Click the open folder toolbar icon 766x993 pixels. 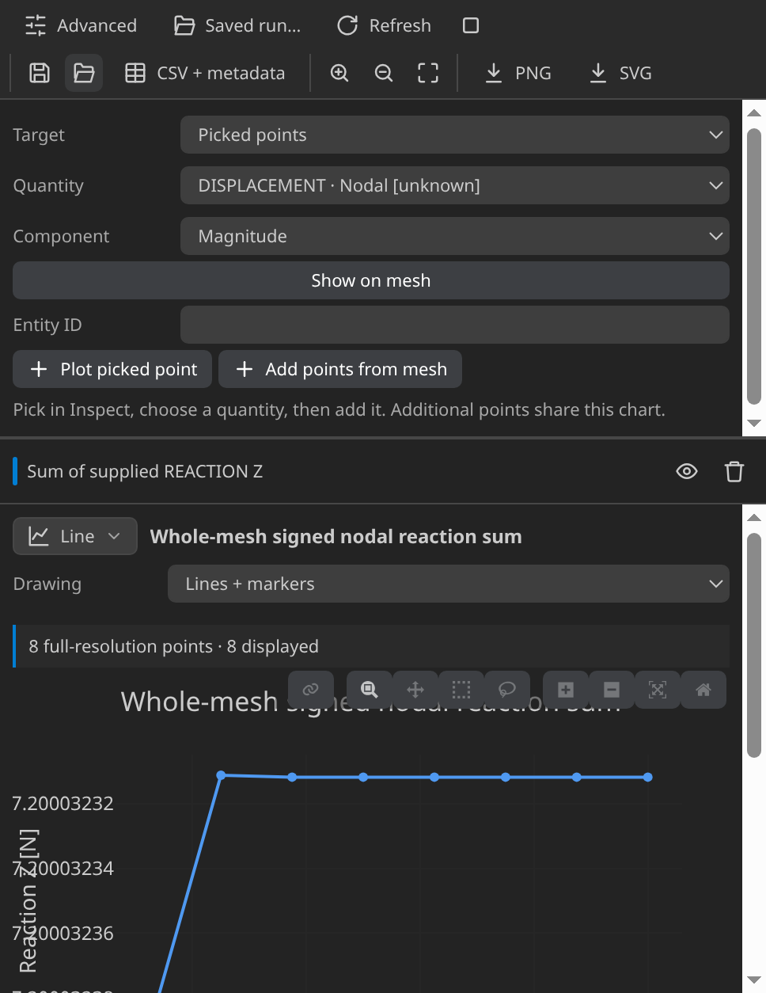tap(84, 73)
